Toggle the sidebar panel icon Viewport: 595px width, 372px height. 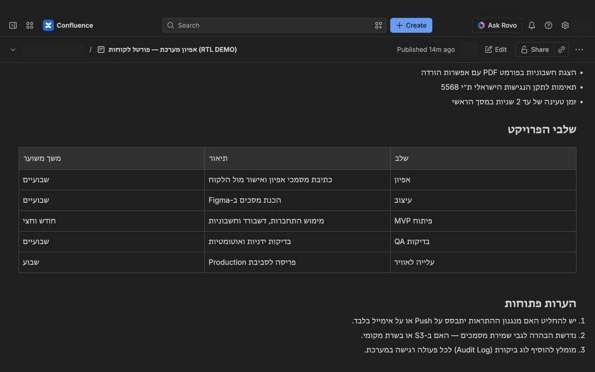tap(13, 26)
